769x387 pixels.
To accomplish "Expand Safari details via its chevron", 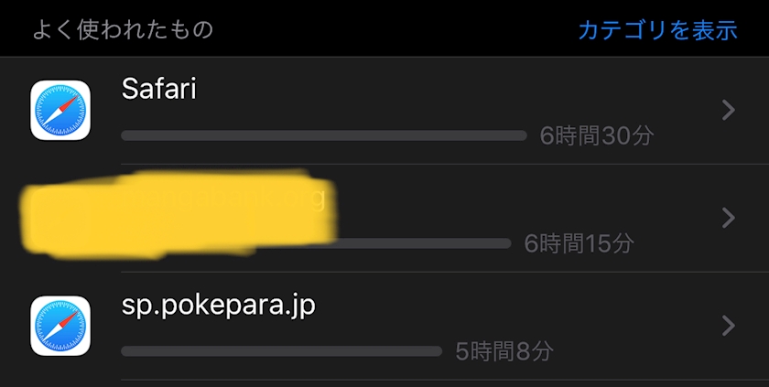I will [729, 110].
